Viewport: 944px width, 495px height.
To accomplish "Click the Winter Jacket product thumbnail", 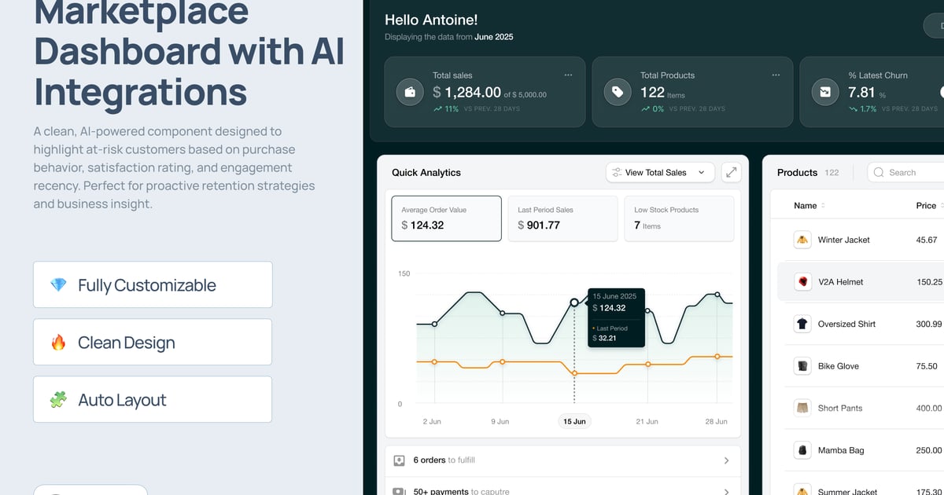I will pyautogui.click(x=802, y=240).
